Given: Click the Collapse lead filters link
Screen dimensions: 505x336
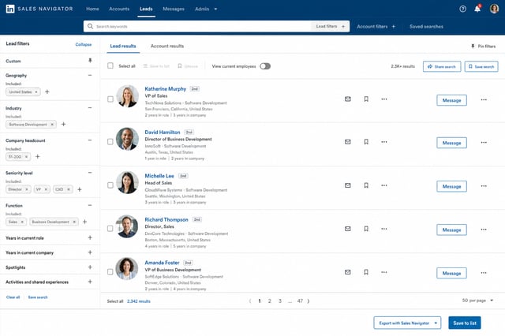Looking at the screenshot, I should (84, 44).
